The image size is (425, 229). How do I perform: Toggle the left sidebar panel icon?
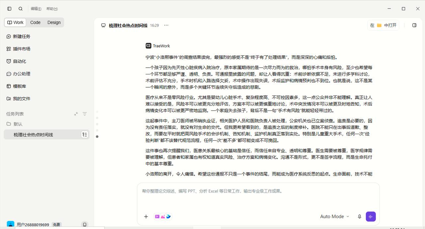tap(9, 9)
